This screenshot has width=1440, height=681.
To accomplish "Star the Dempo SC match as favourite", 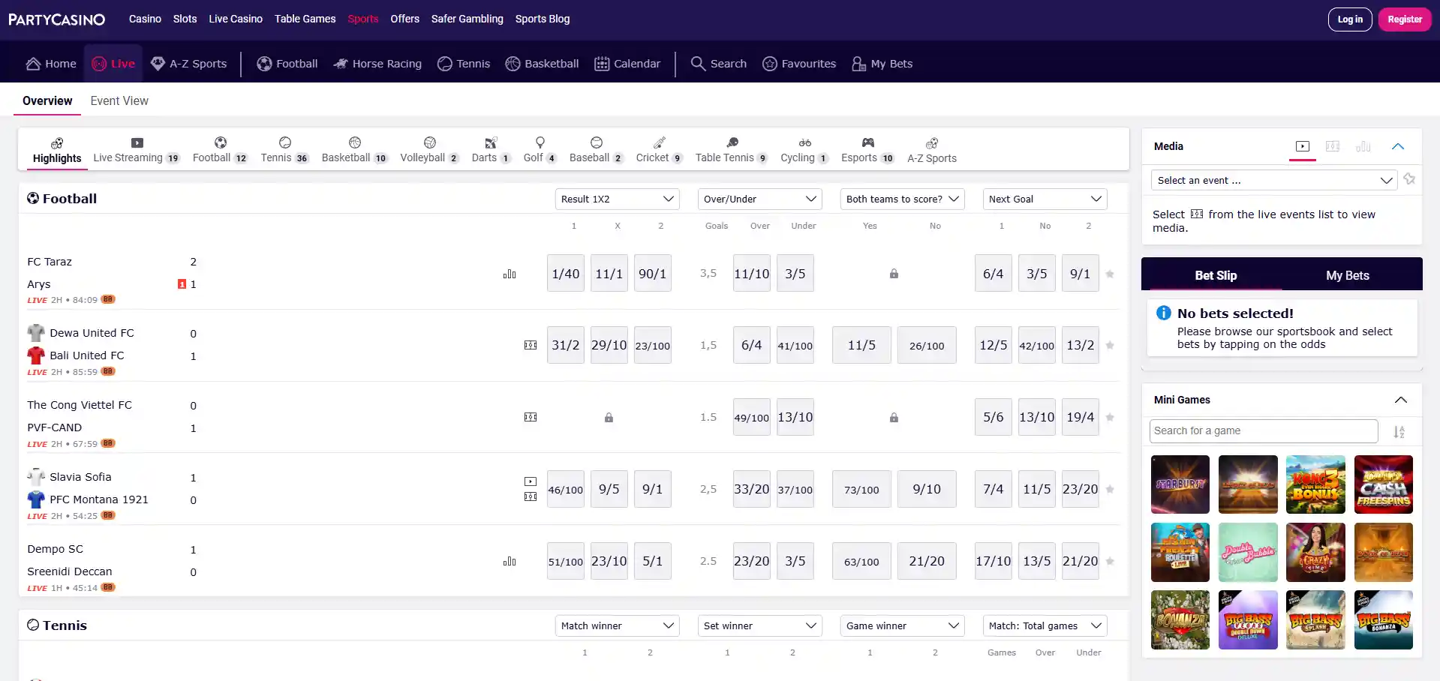I will click(x=1110, y=561).
